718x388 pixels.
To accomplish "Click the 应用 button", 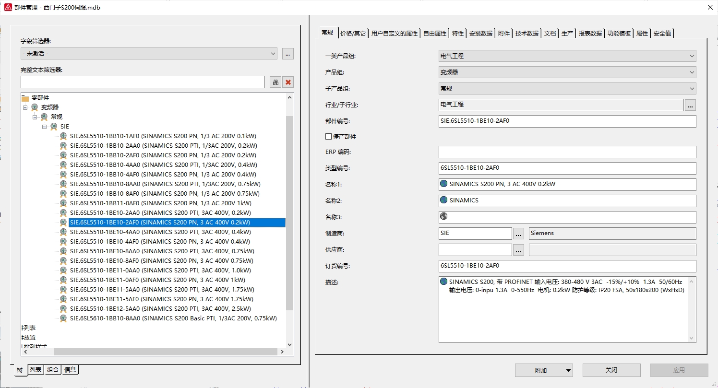I will click(679, 370).
